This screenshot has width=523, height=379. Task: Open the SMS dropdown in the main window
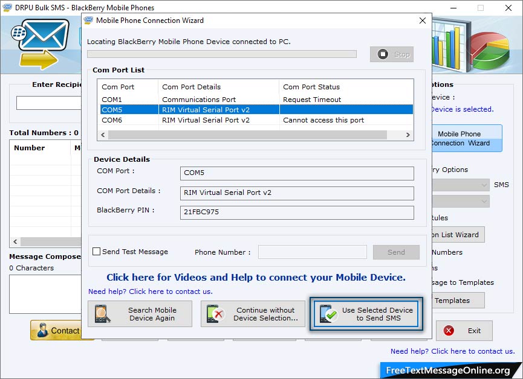[461, 185]
